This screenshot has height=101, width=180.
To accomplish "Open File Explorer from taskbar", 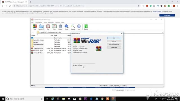I will (64, 99).
